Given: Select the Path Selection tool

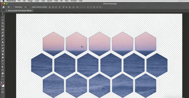Looking at the screenshot, I should click(2, 67).
